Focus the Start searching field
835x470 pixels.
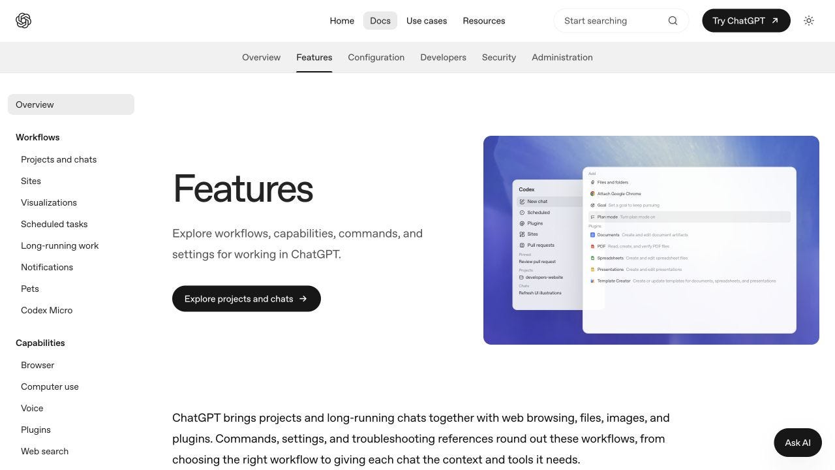[x=621, y=21]
